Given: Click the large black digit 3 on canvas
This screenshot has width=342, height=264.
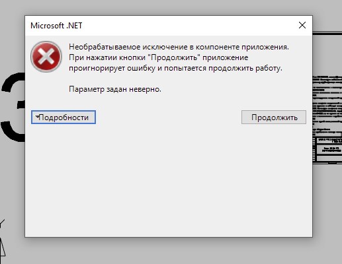Looking at the screenshot, I should pos(13,107).
